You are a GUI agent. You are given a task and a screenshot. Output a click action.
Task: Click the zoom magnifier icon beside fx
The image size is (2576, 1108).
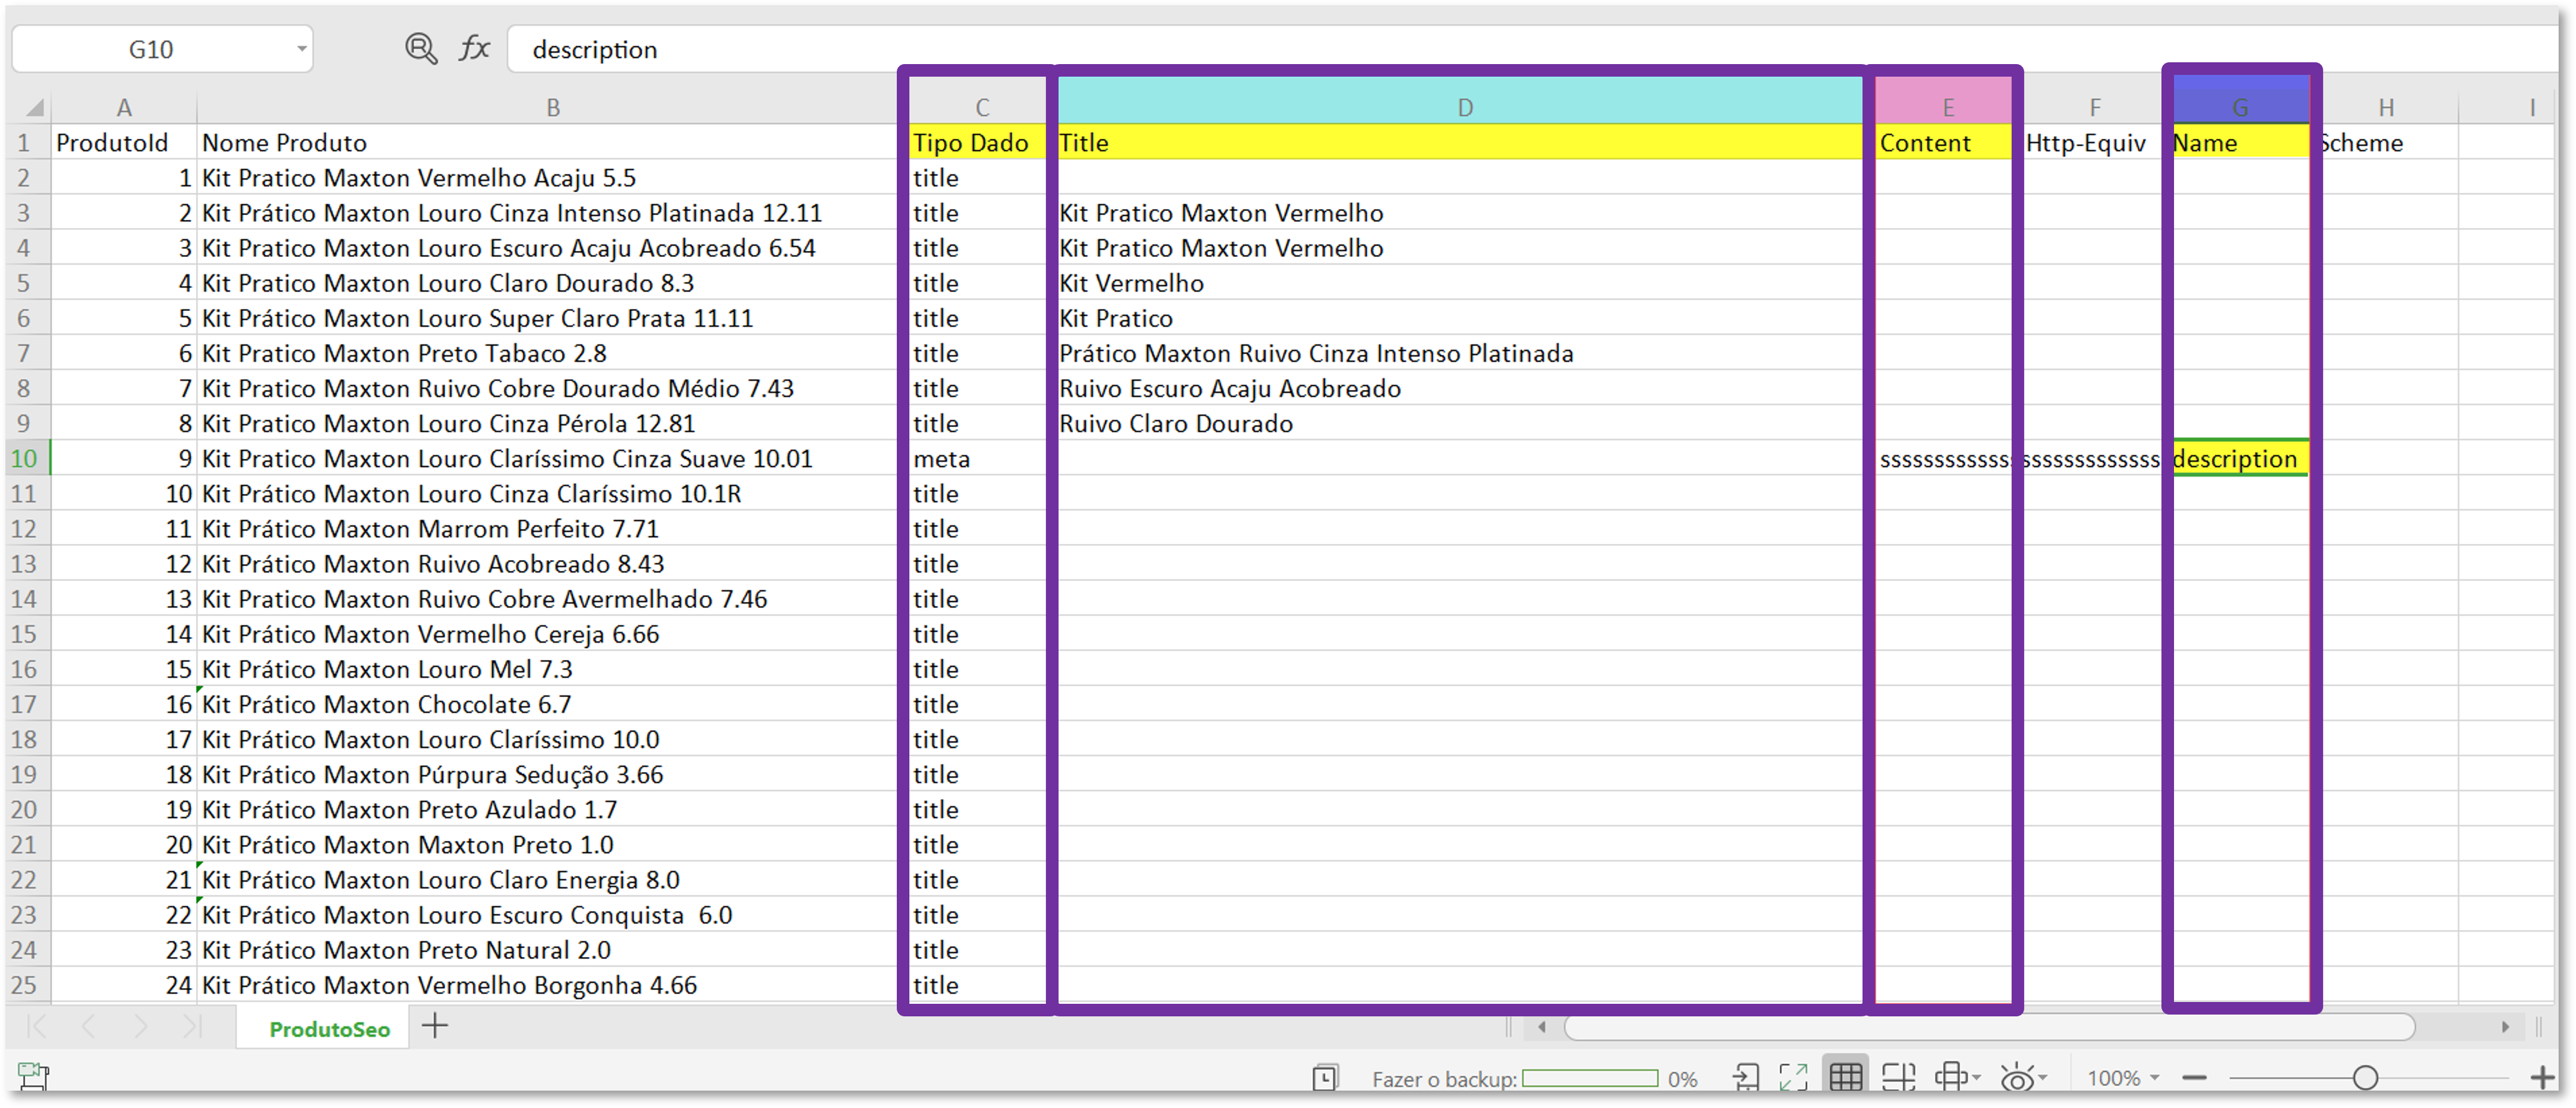(421, 48)
